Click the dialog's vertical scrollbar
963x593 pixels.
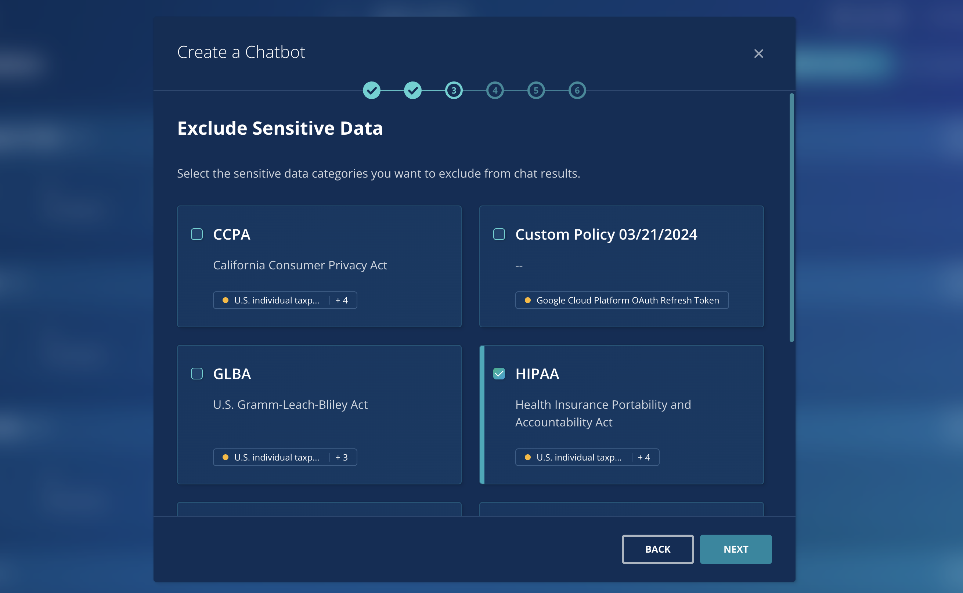791,218
